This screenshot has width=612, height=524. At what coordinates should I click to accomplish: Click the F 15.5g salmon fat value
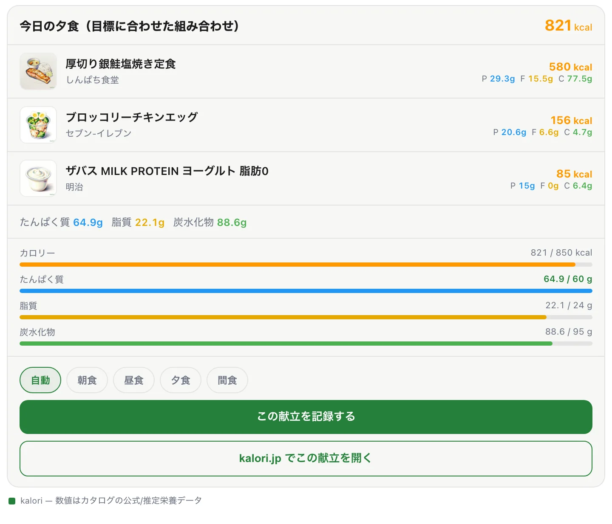(x=537, y=79)
